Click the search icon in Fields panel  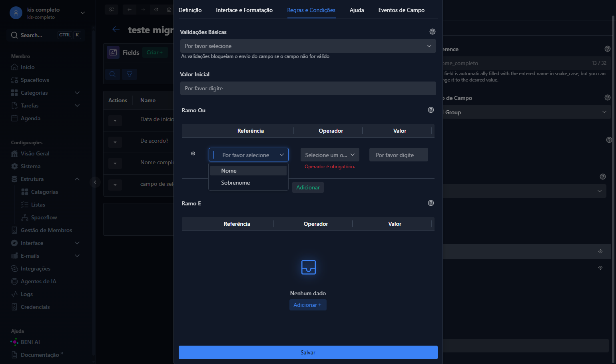pyautogui.click(x=113, y=74)
